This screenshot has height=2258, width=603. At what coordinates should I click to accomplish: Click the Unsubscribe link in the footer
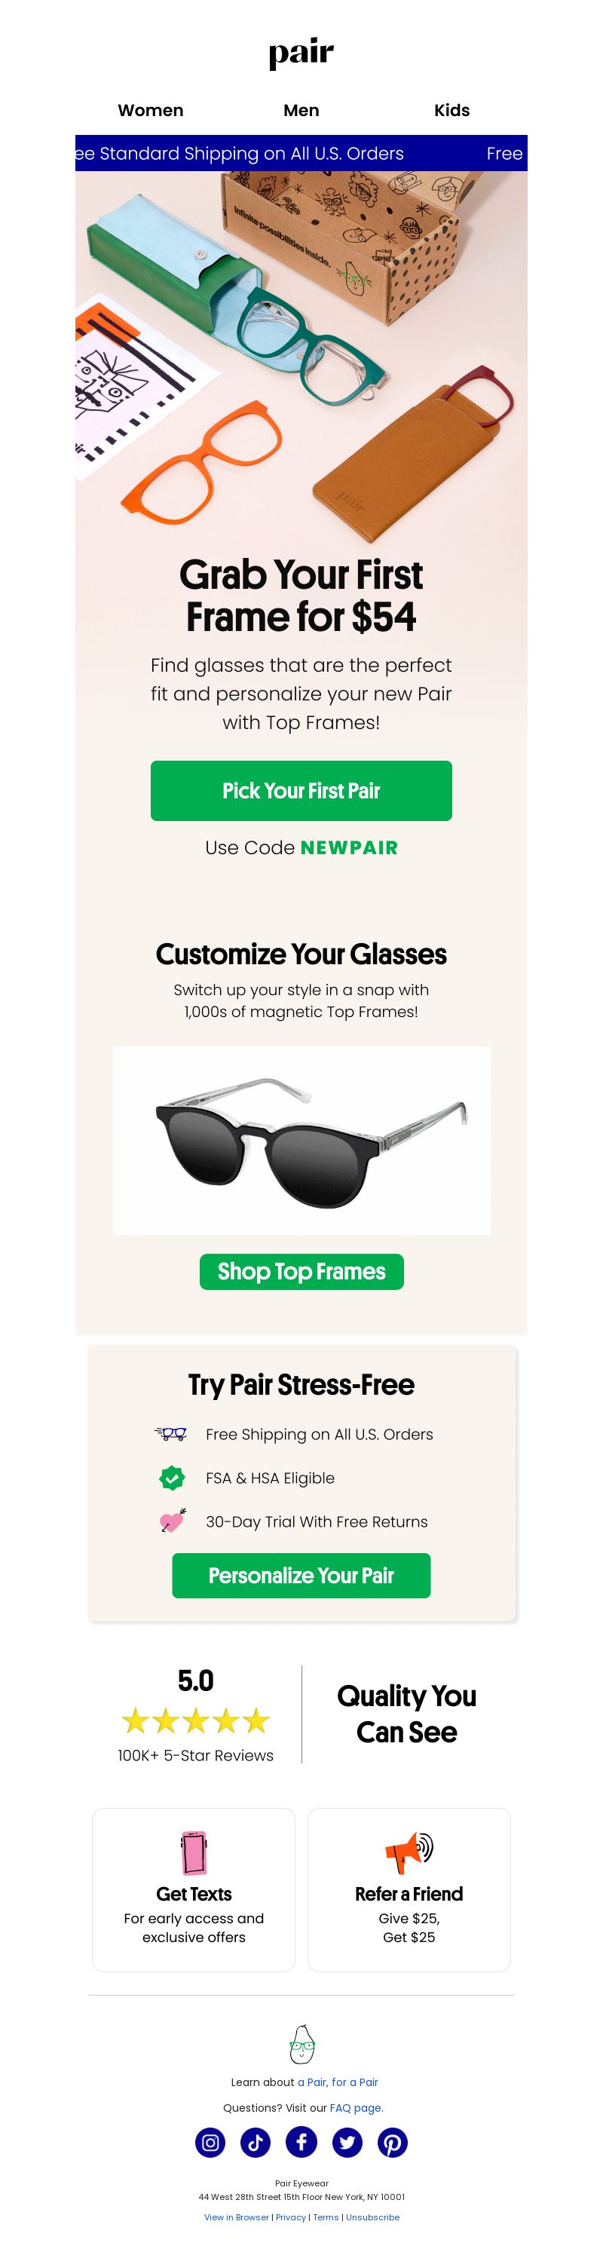pos(372,2217)
